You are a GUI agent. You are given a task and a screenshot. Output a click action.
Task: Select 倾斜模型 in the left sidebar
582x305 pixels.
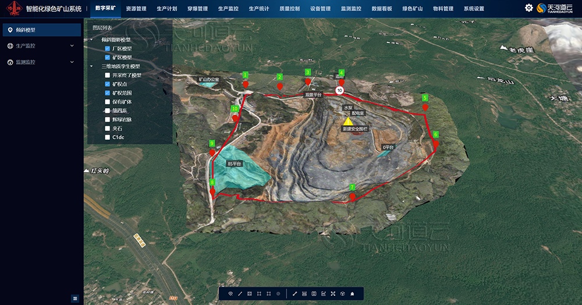[x=42, y=30]
